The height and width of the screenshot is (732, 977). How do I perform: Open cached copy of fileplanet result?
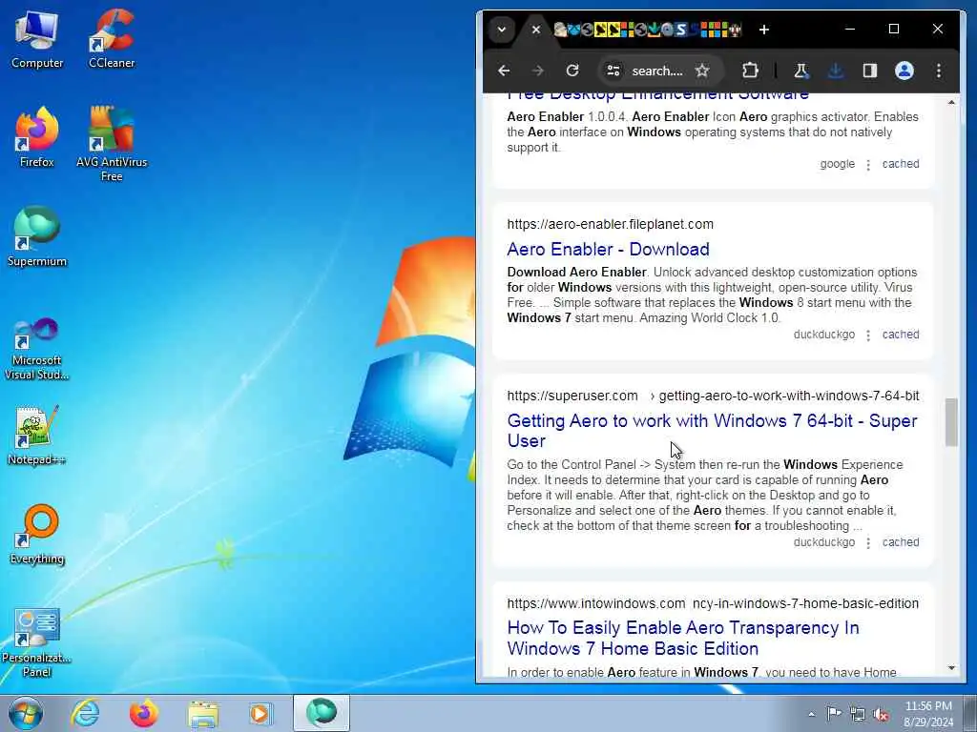point(901,335)
